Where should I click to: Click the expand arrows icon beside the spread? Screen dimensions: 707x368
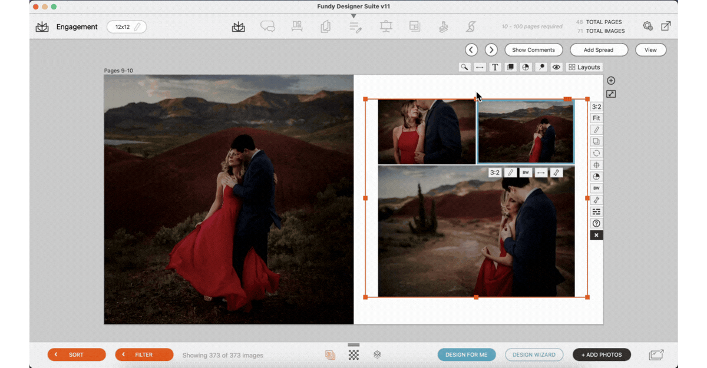611,94
